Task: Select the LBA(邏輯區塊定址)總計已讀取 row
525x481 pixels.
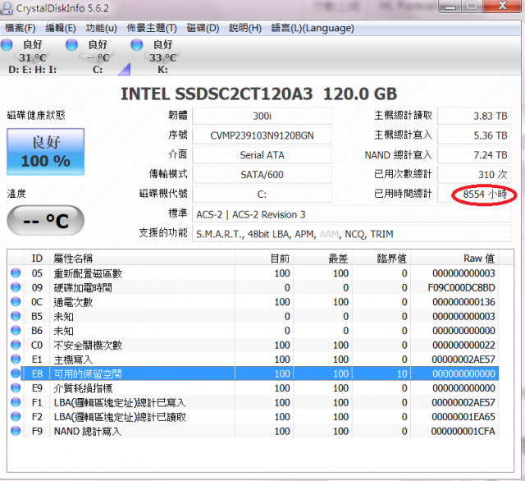Action: pyautogui.click(x=253, y=417)
